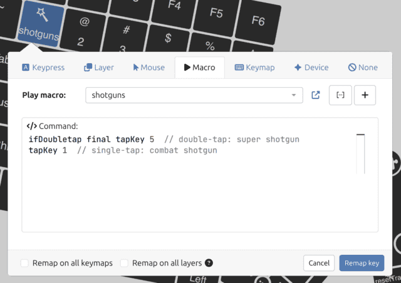Switch to the Keypress tab
Viewport: 401px width, 283px height.
44,67
